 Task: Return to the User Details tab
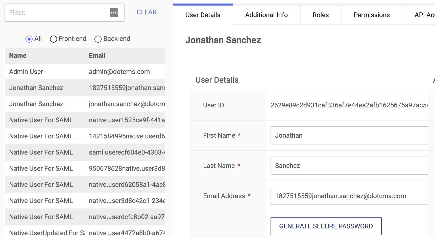pos(203,15)
